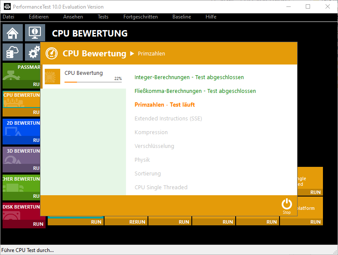Click the 'CPU Single Threaded' entry
The image size is (338, 255).
click(x=161, y=187)
